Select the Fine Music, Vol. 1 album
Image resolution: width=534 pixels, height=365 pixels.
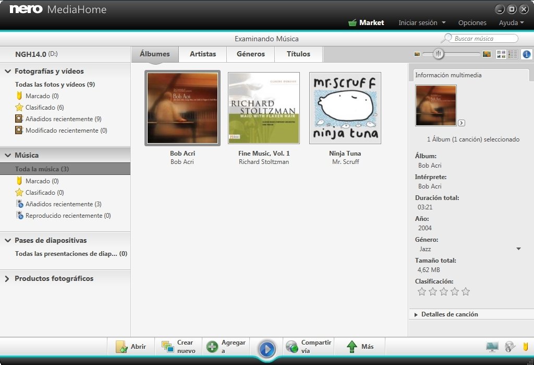coord(264,108)
